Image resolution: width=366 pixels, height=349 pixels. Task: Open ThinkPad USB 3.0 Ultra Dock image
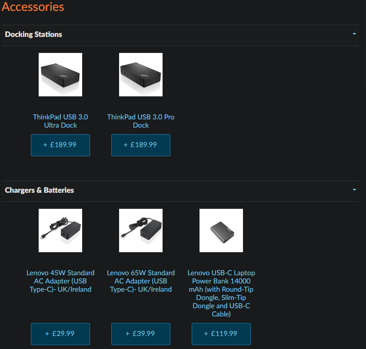point(60,75)
